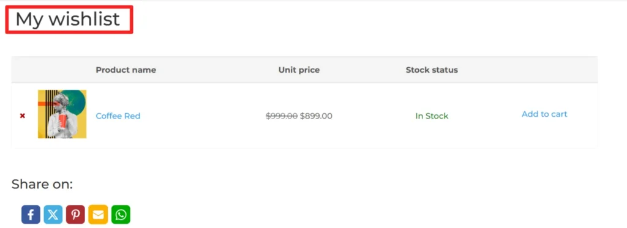Share wishlist via the email icon
The height and width of the screenshot is (228, 627).
[98, 215]
